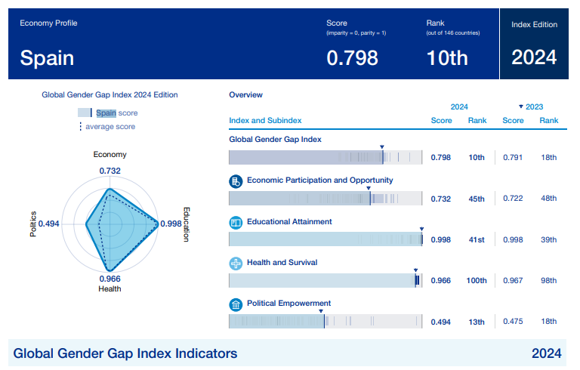Viewport: 580px width, 370px height.
Task: Click the 'Economy Profile' label
Action: [x=48, y=23]
